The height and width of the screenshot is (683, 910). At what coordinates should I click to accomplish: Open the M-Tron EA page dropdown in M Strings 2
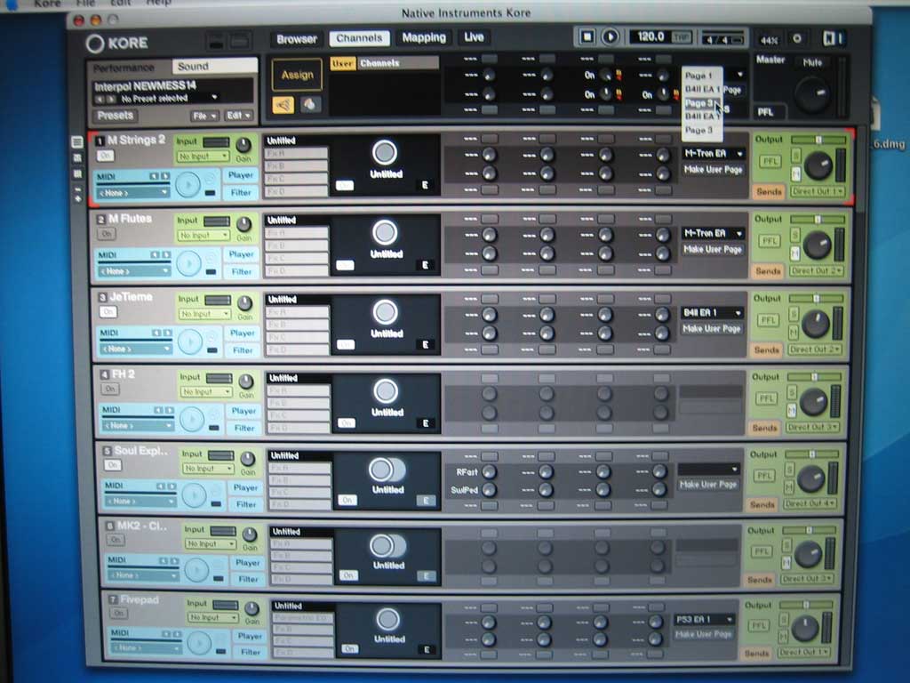713,153
